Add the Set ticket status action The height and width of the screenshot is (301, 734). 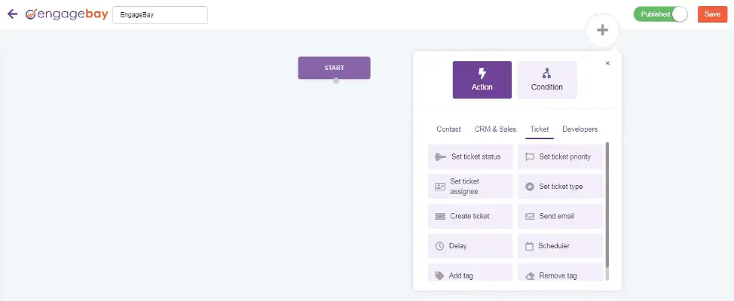[x=470, y=157]
